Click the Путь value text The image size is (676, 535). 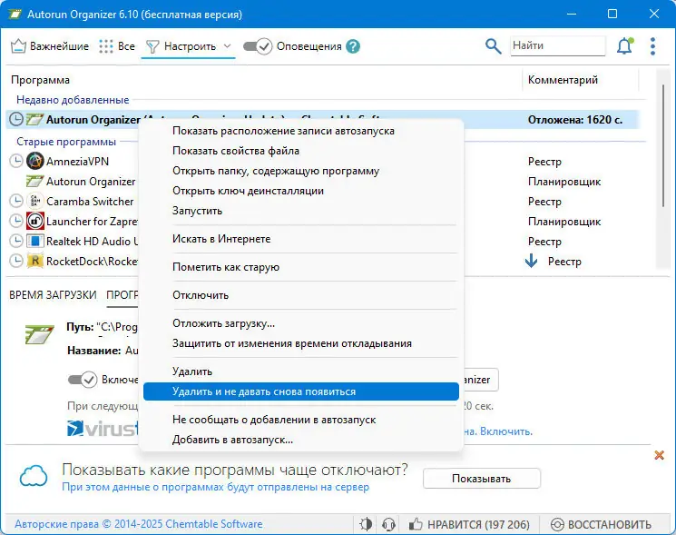tap(117, 327)
